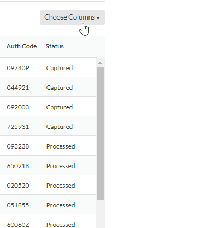This screenshot has width=201, height=228.
Task: Select the row with auth code 020520
Action: pos(48,185)
